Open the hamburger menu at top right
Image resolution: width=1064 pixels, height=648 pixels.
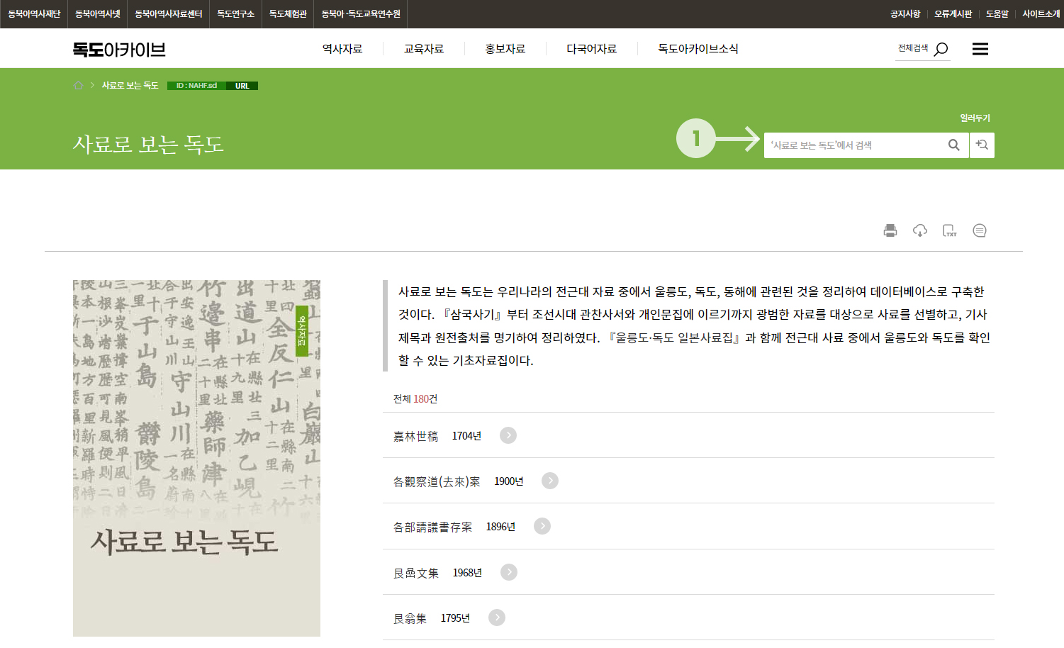(x=980, y=48)
